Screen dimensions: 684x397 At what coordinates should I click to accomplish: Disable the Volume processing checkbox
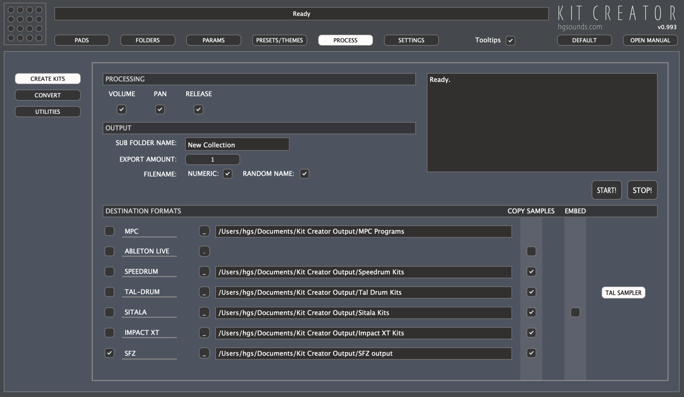tap(122, 109)
